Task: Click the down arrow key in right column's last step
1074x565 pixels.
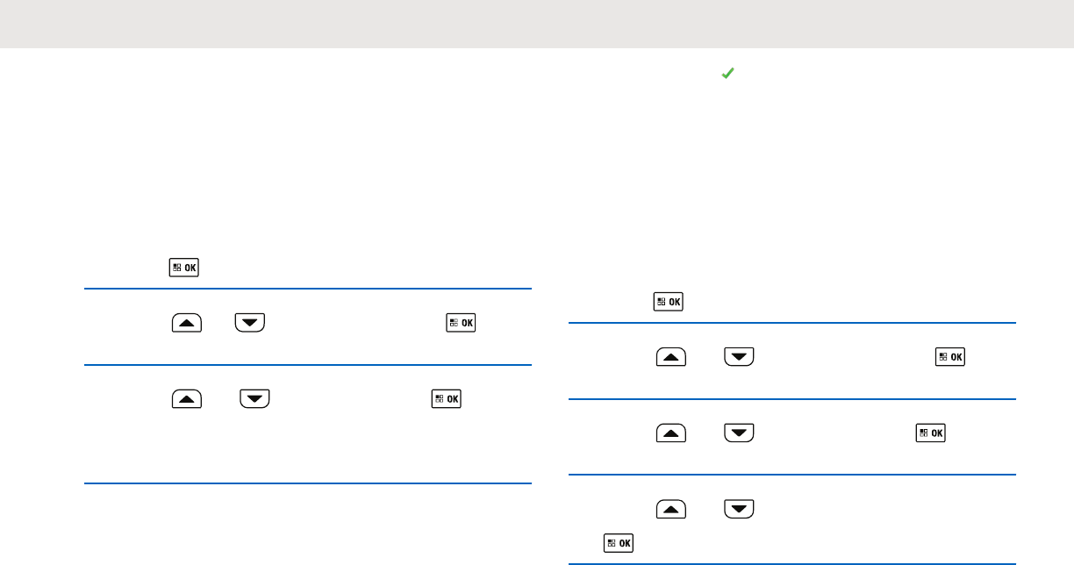Action: (740, 511)
